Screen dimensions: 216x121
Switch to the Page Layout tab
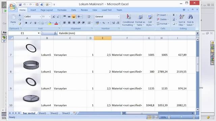(47, 10)
